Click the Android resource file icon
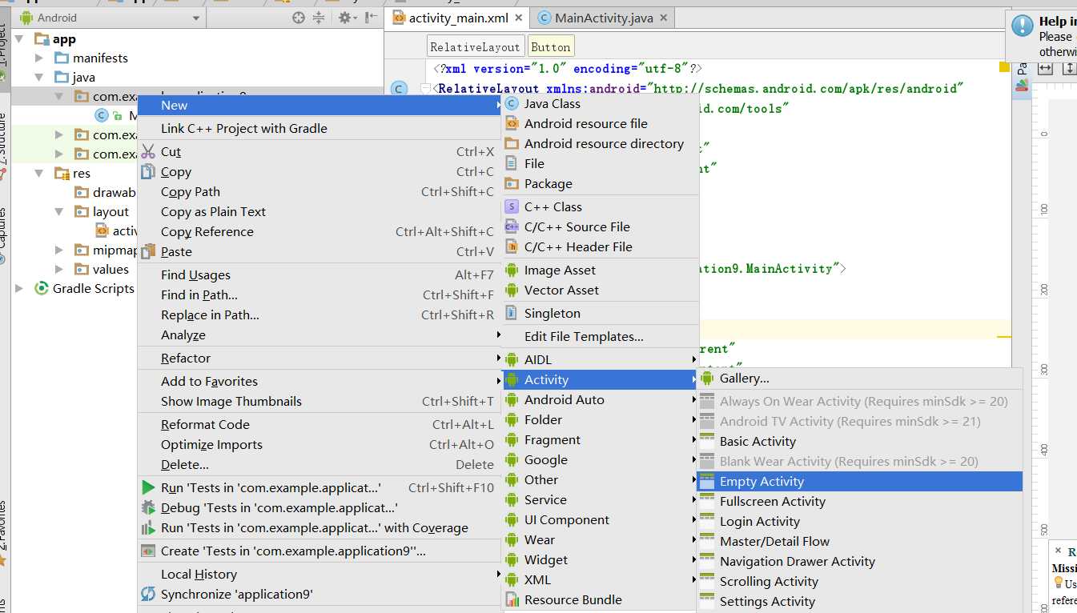The image size is (1077, 613). click(x=512, y=123)
